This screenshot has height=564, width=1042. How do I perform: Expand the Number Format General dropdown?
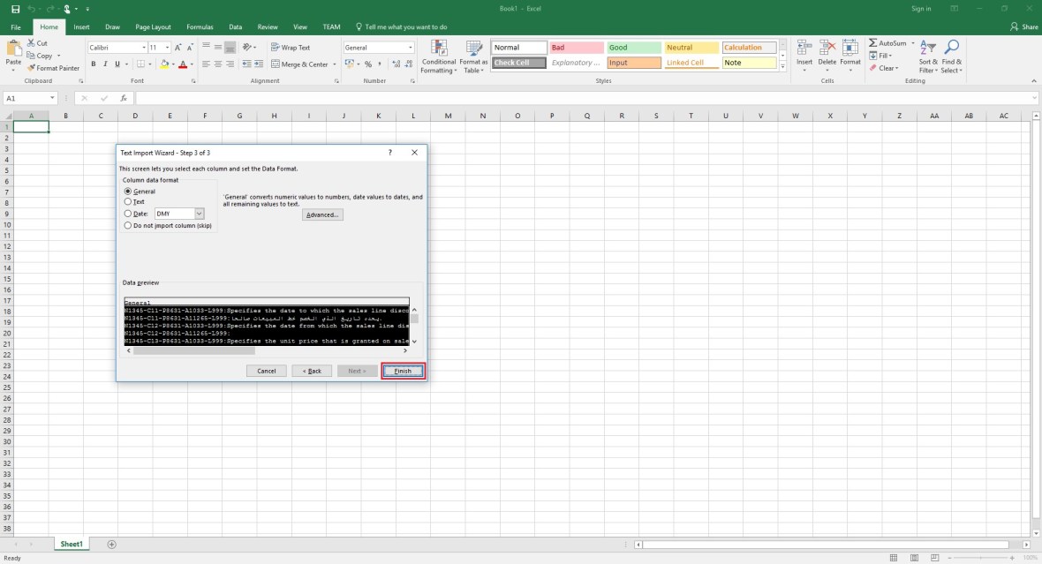(x=410, y=48)
